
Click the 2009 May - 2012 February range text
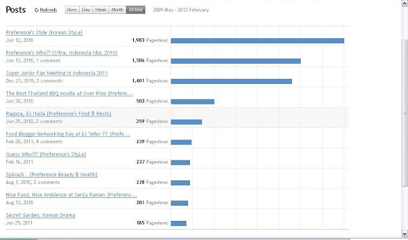tap(181, 10)
